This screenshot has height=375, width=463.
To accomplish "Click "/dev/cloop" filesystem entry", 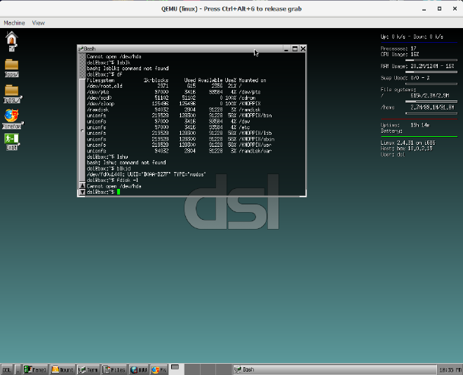I will 100,104.
